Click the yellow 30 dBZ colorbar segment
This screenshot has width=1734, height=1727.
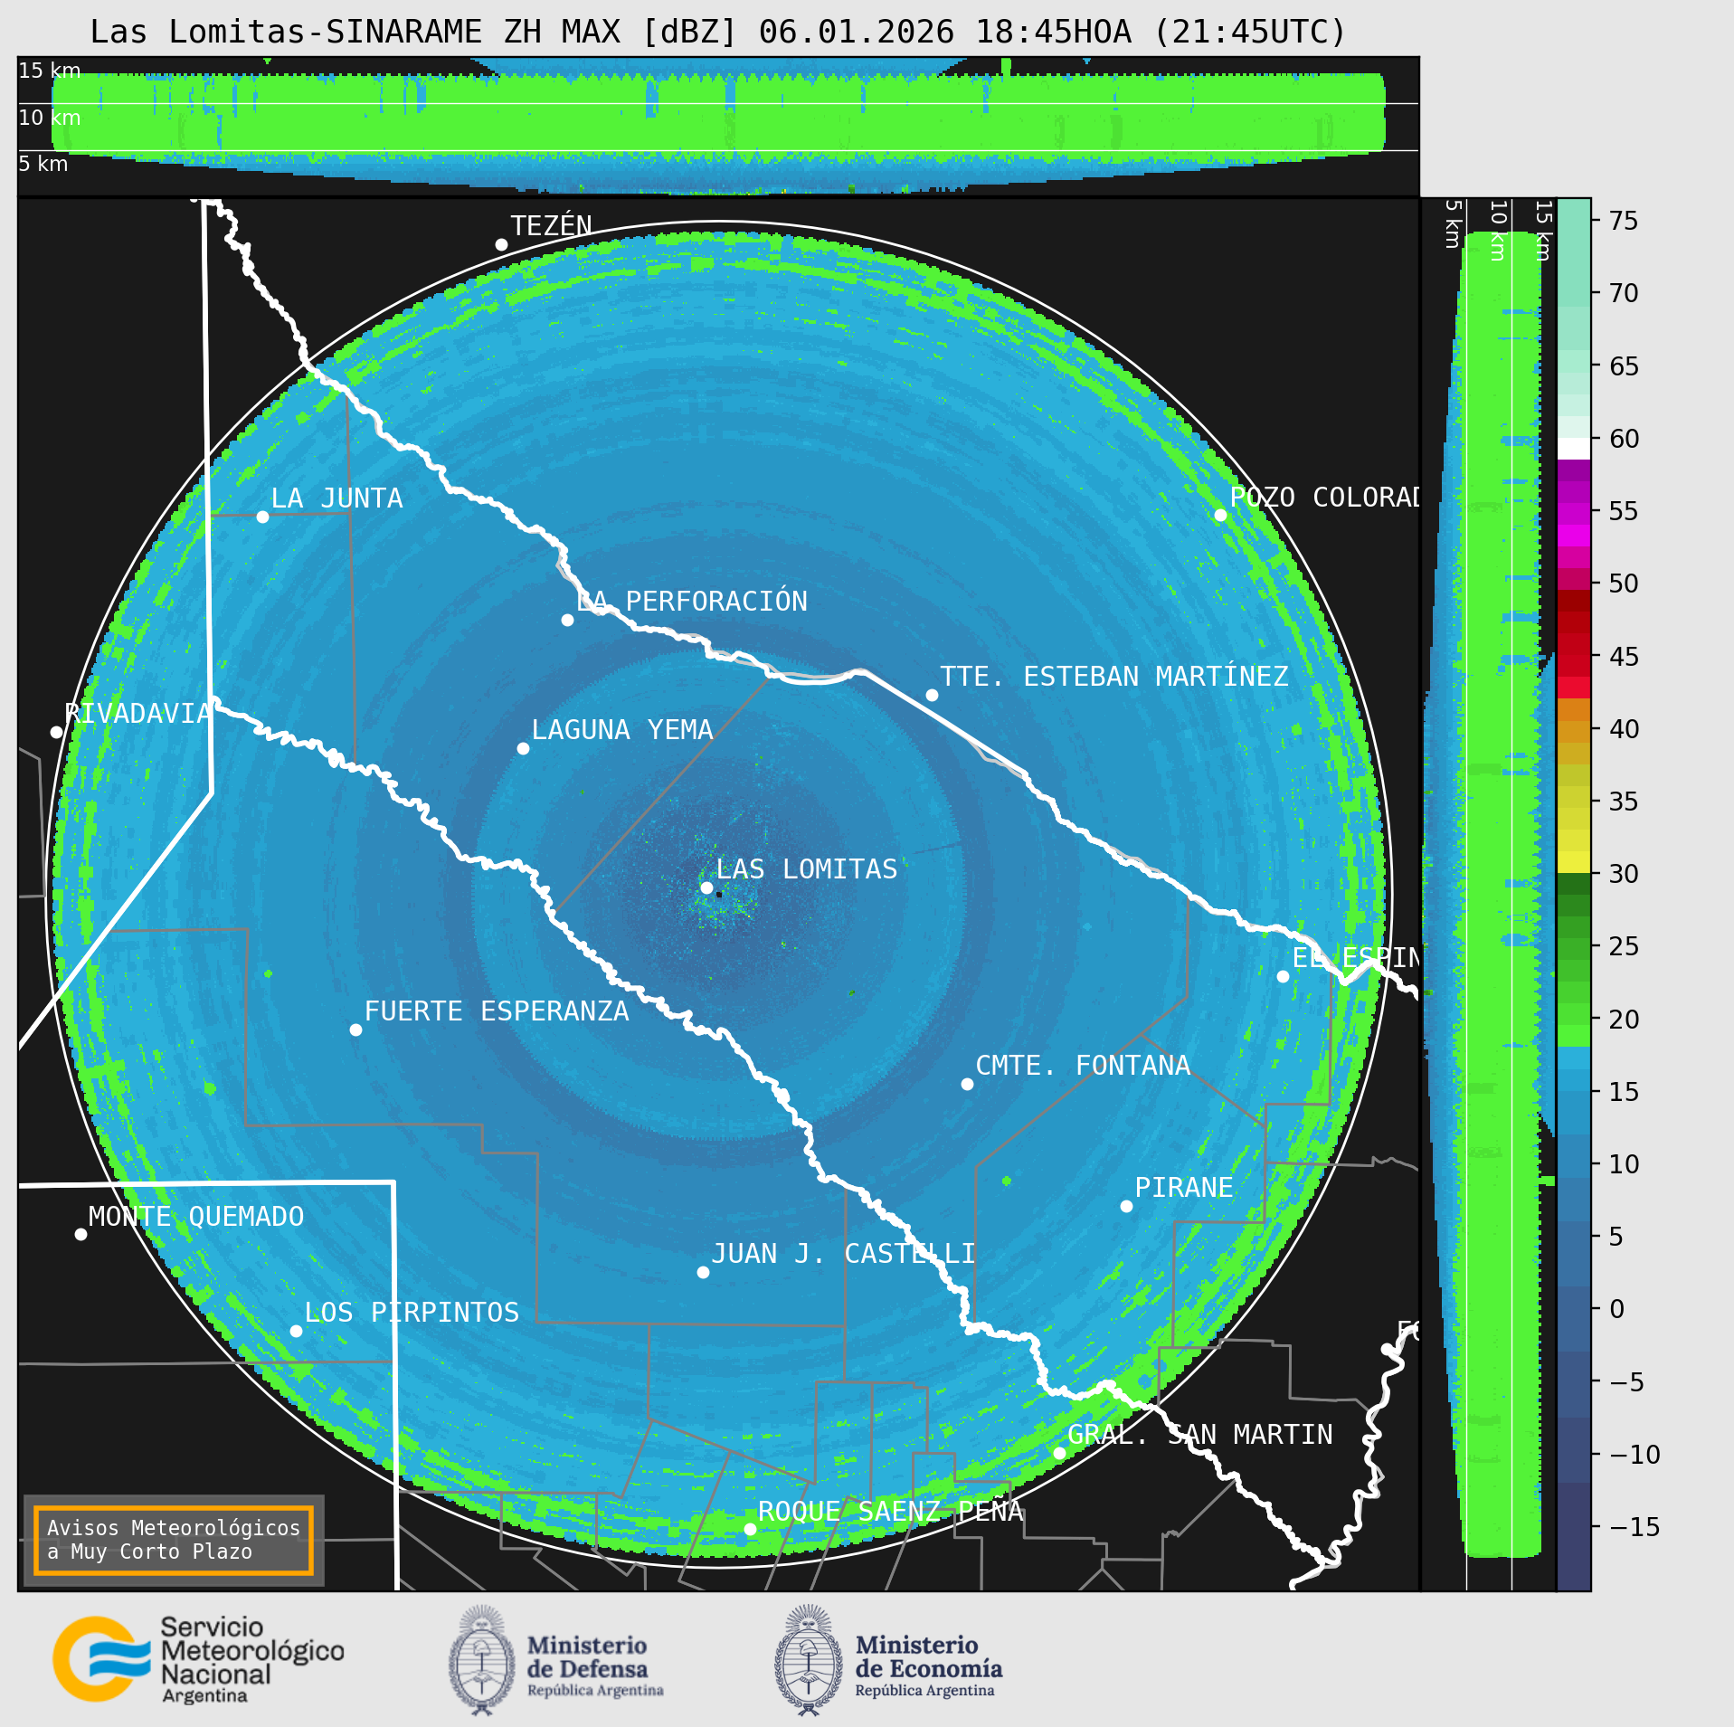coord(1573,861)
